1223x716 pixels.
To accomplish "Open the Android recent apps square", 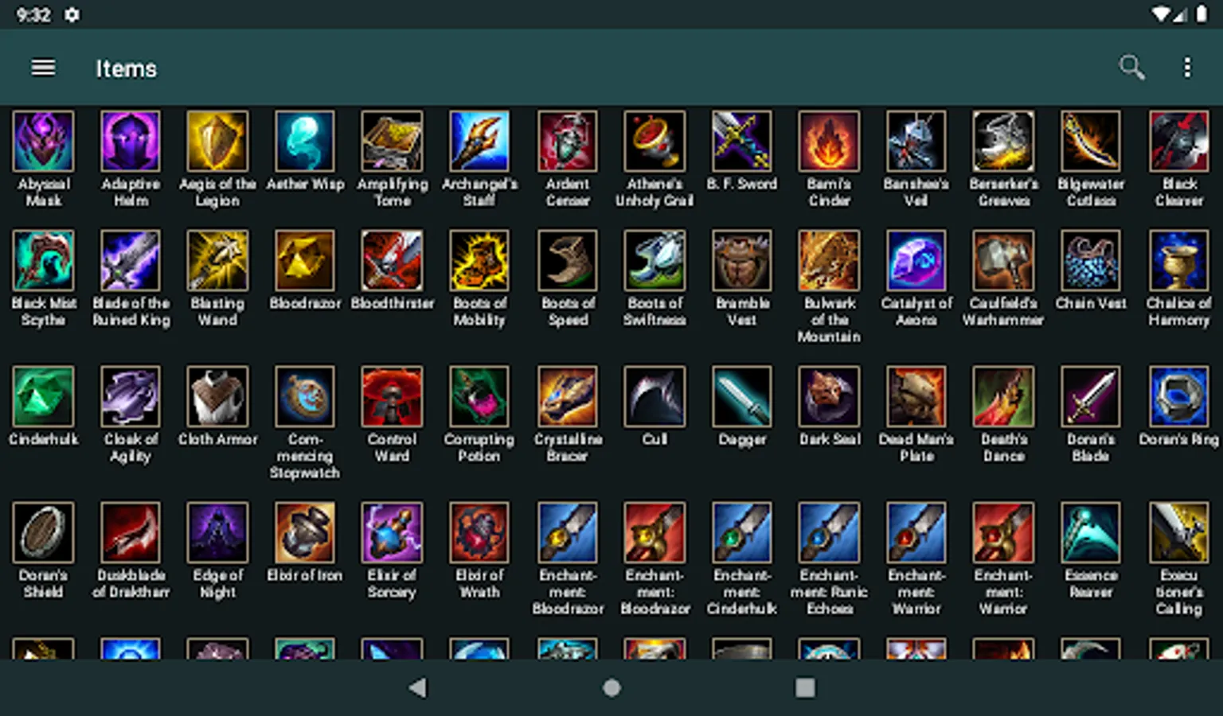I will coord(805,687).
